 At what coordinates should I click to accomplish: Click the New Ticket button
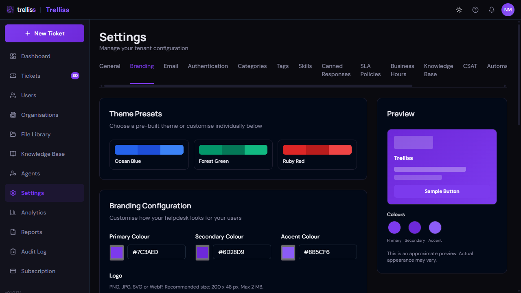click(x=45, y=33)
